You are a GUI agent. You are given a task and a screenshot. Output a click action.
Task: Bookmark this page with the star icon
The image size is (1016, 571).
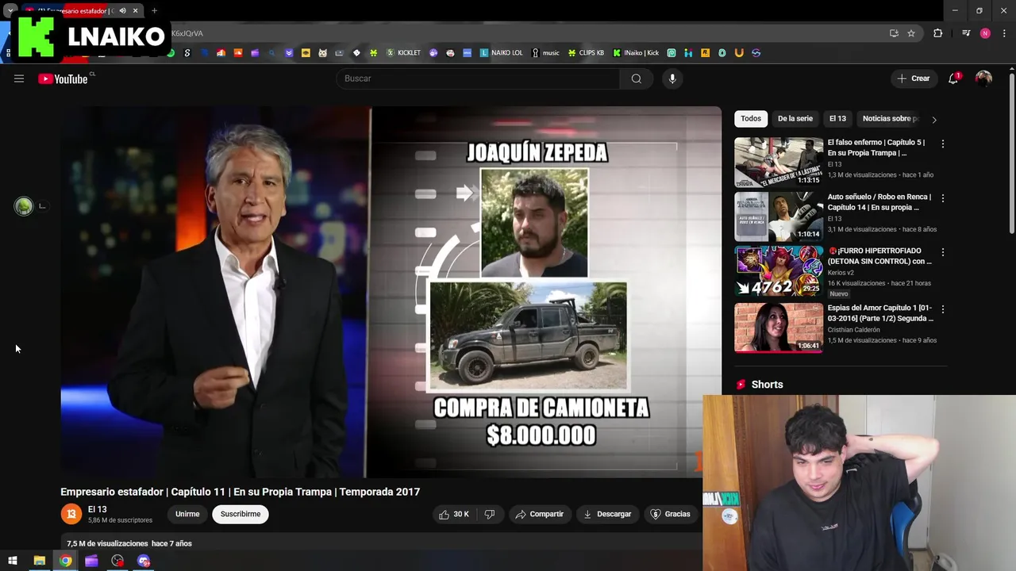pos(911,33)
